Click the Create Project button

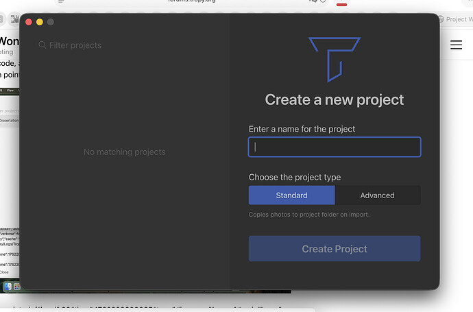pyautogui.click(x=335, y=249)
